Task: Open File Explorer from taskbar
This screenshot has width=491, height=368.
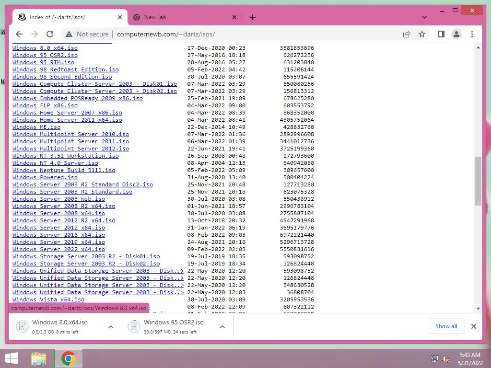Action: pyautogui.click(x=39, y=358)
